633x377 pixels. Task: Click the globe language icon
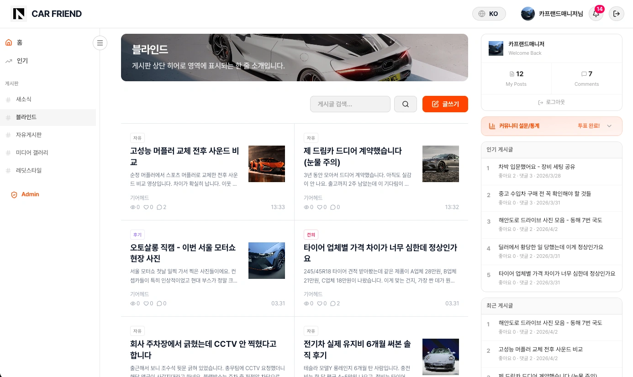tap(481, 14)
